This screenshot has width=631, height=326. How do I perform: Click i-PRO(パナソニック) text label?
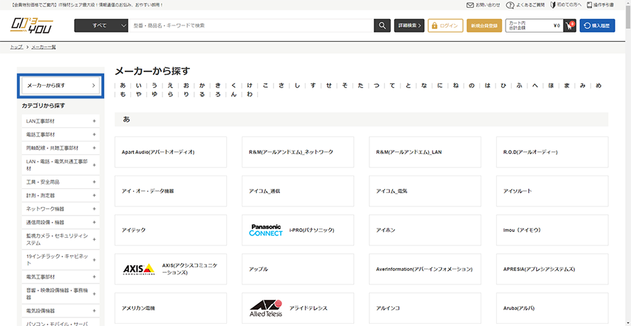[x=312, y=230]
